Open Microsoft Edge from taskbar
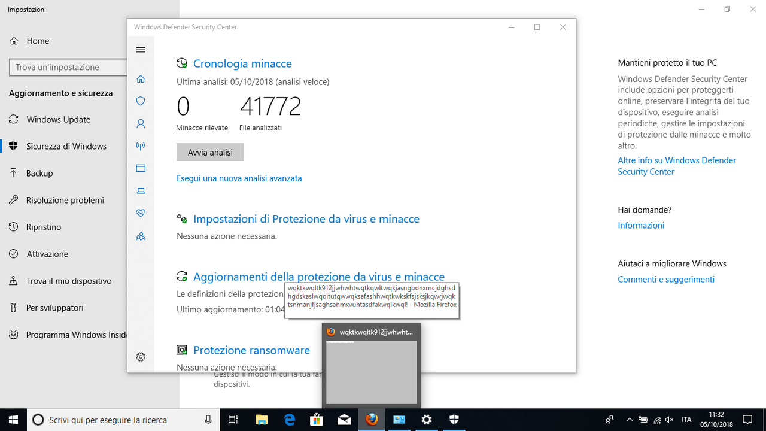Screen dimensions: 766x431 point(289,420)
